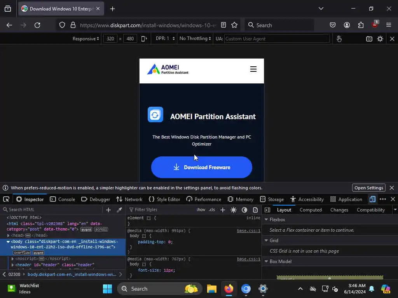Open the Firefox account icon
The image size is (398, 298).
[347, 25]
